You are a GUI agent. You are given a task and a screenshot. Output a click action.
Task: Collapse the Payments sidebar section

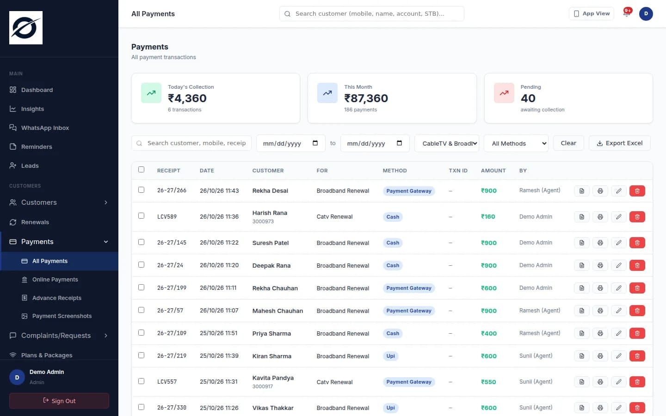point(59,242)
